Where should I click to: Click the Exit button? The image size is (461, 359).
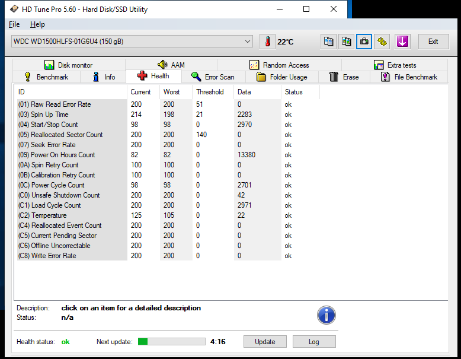tap(433, 42)
